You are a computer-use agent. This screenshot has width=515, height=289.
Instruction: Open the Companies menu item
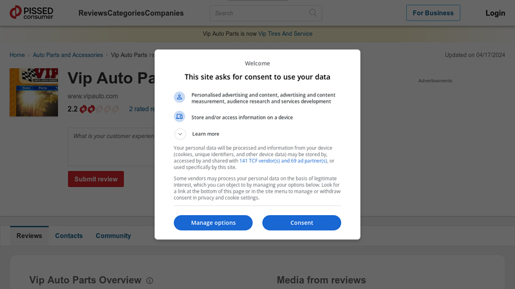click(164, 13)
